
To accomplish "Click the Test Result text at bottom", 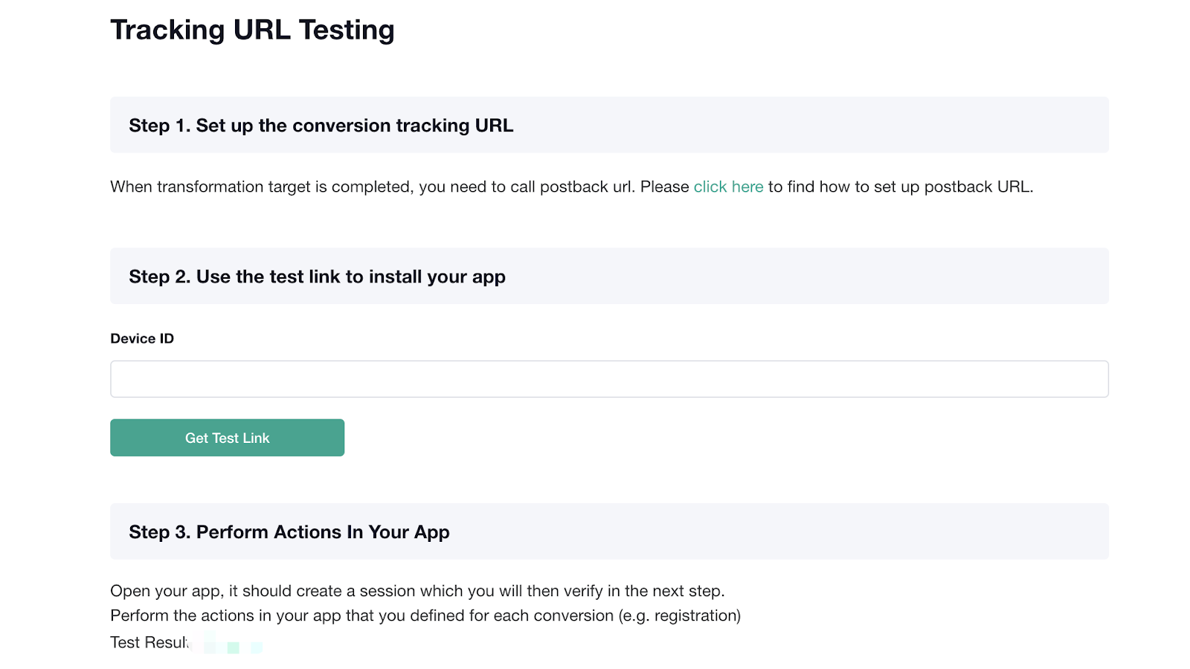I will tap(149, 642).
